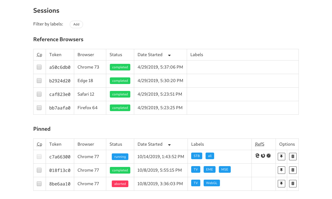Image resolution: width=332 pixels, height=199 pixels.
Task: Click pin icon for session 018f13c0
Action: click(281, 170)
